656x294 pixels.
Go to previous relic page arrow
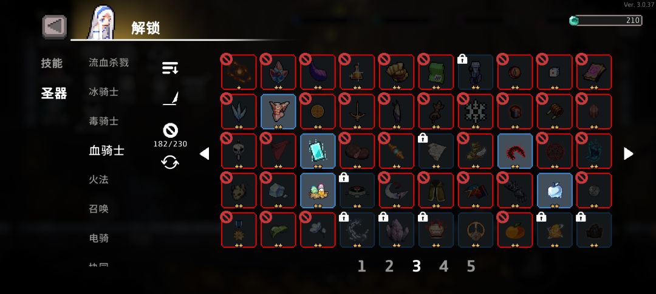[204, 154]
